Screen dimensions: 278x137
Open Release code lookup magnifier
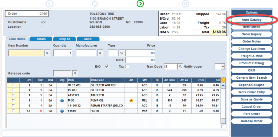coord(75,73)
